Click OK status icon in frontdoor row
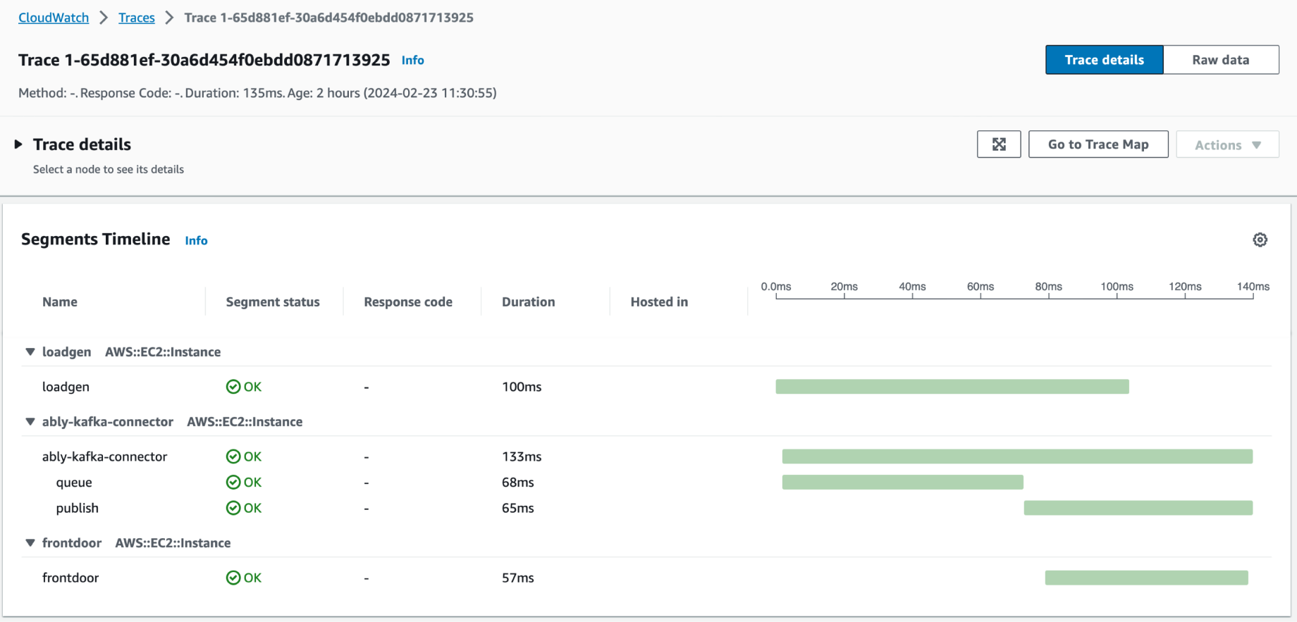The width and height of the screenshot is (1297, 622). pos(233,578)
